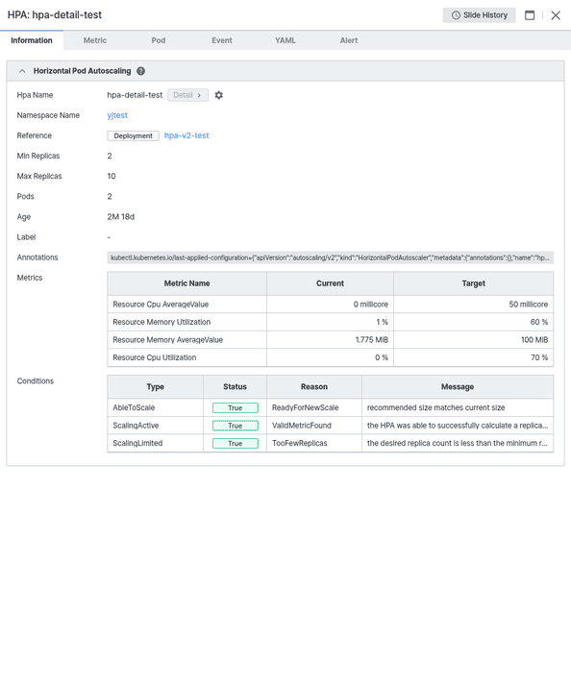Viewport: 571px width, 685px height.
Task: Click the Slide History button
Action: [479, 15]
